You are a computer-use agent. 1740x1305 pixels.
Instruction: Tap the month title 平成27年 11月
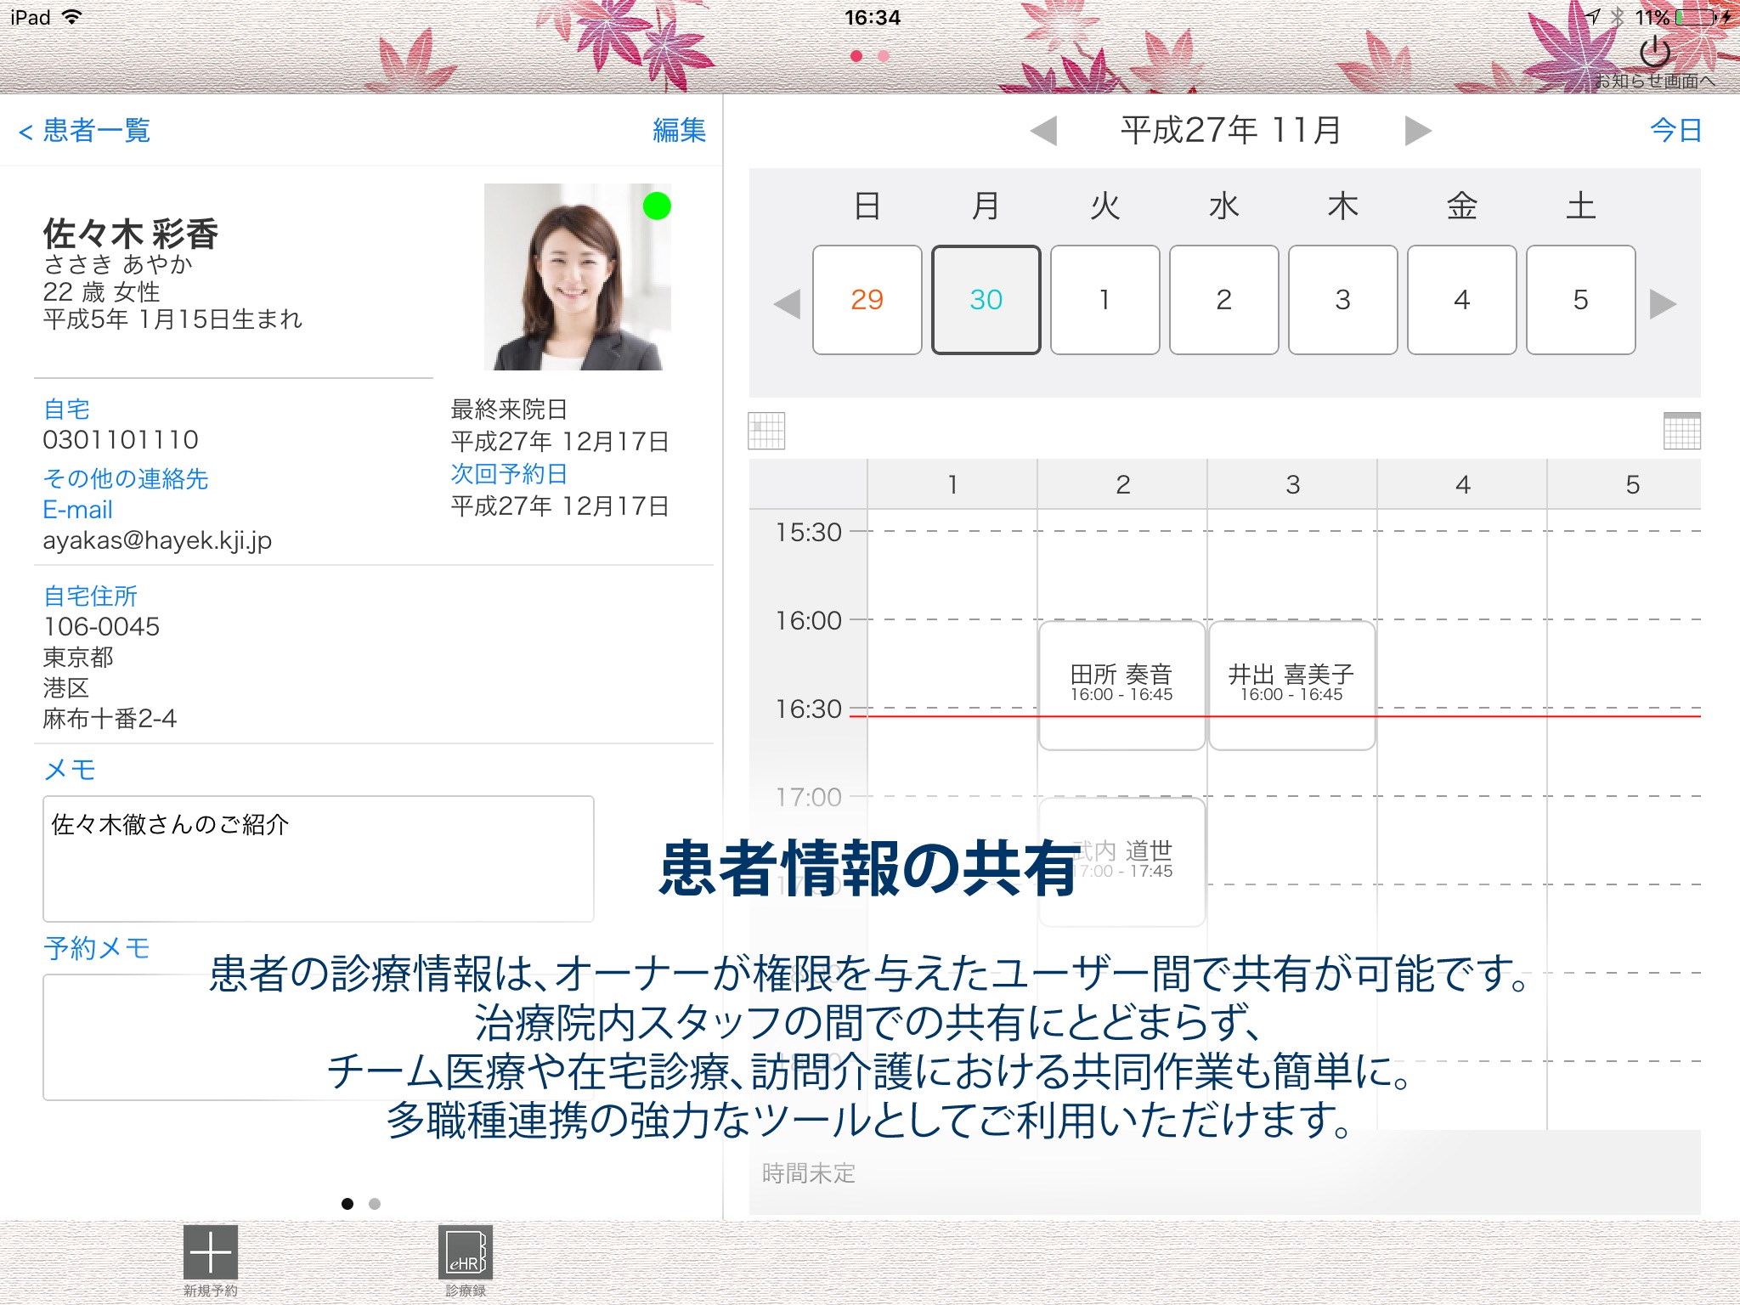[1231, 131]
